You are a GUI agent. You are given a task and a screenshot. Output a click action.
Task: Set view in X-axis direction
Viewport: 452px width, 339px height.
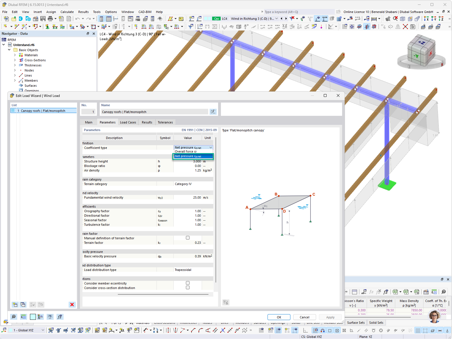pyautogui.click(x=426, y=19)
